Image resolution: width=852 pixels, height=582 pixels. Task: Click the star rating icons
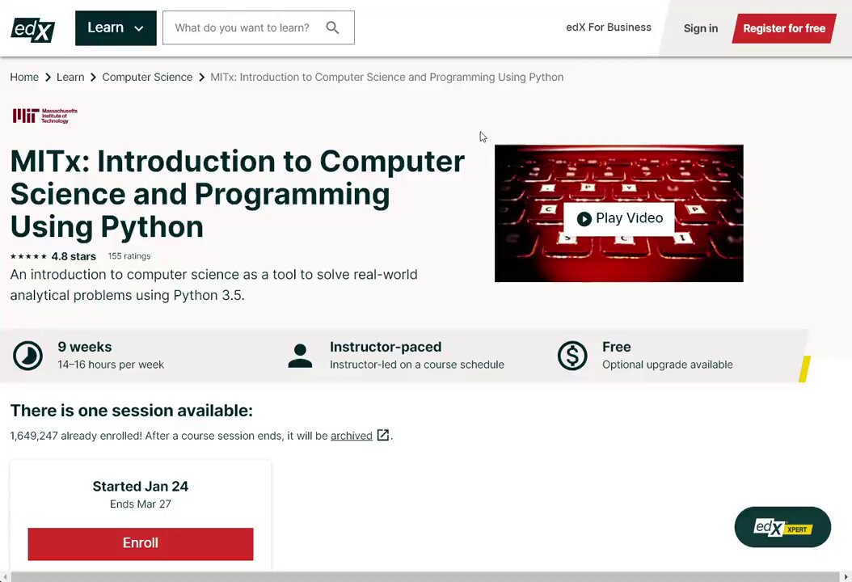pos(28,256)
